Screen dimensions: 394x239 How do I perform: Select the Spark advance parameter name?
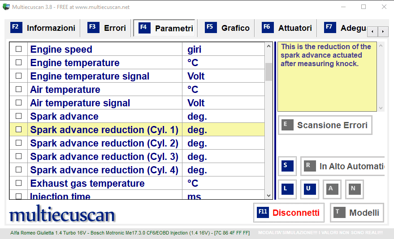coord(65,117)
